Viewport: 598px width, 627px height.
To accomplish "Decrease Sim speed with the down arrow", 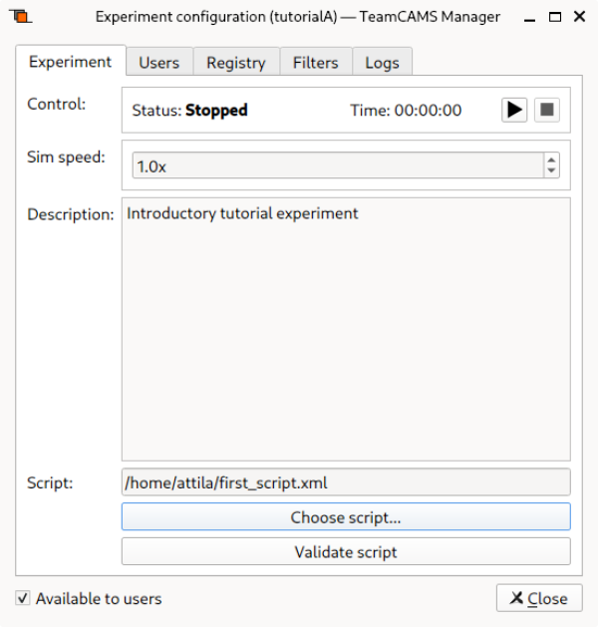I will pyautogui.click(x=551, y=170).
